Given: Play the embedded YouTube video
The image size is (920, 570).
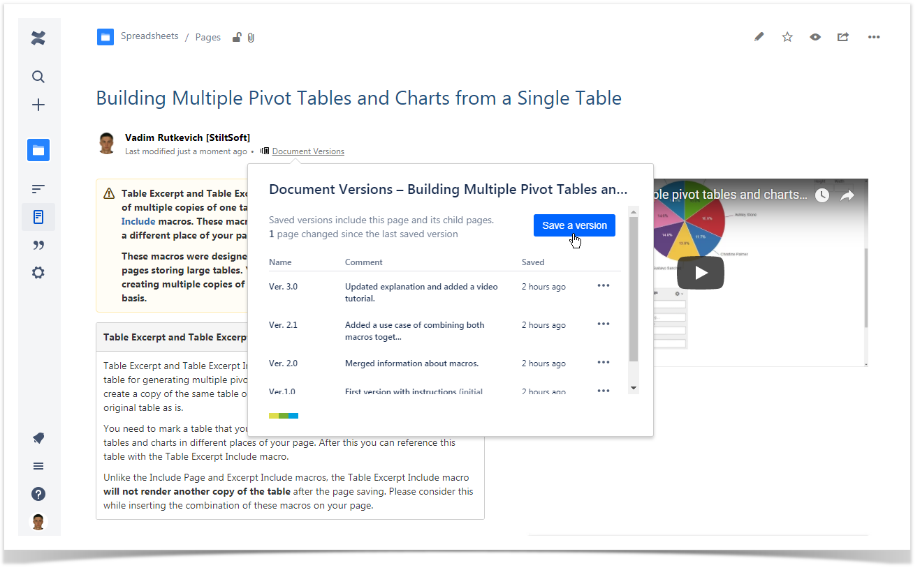Looking at the screenshot, I should coord(700,273).
